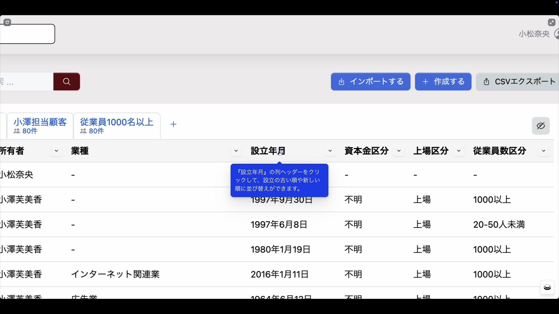Select cell インターネット関連業
Screen dimensions: 559x314
pos(115,274)
